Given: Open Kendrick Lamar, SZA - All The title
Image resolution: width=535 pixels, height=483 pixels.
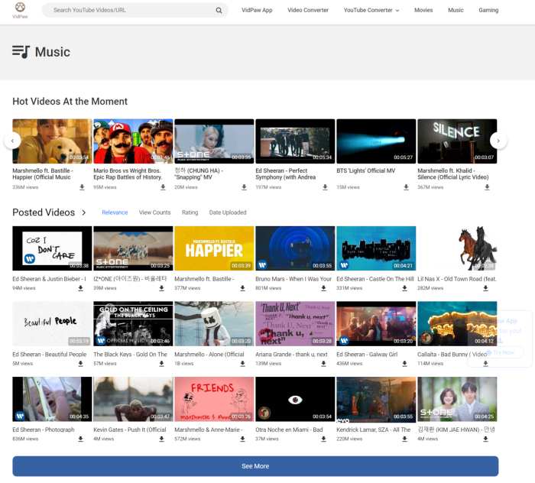Looking at the screenshot, I should tap(373, 430).
